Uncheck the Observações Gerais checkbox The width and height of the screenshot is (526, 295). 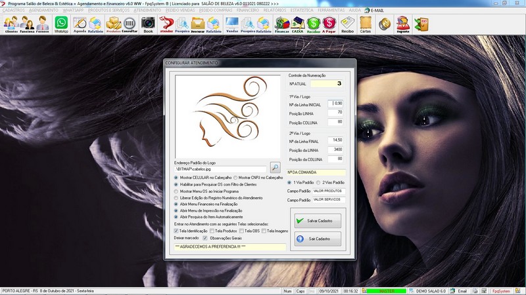coord(205,238)
